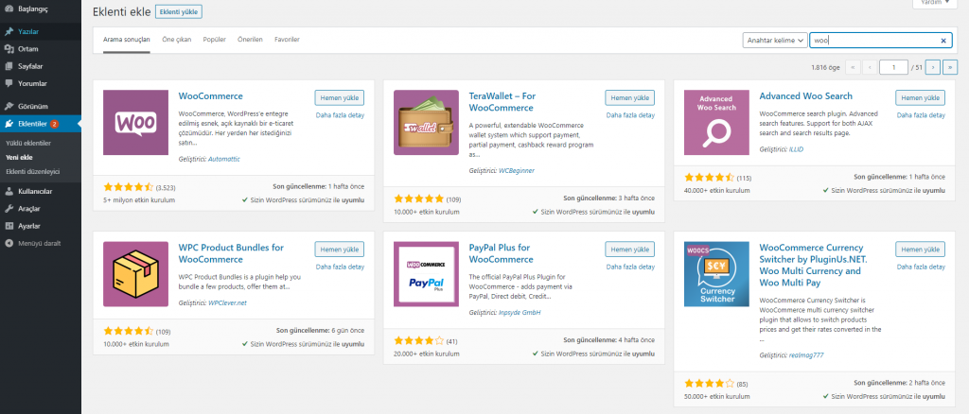Click the ILLID developer link
The image size is (969, 414).
tap(796, 149)
